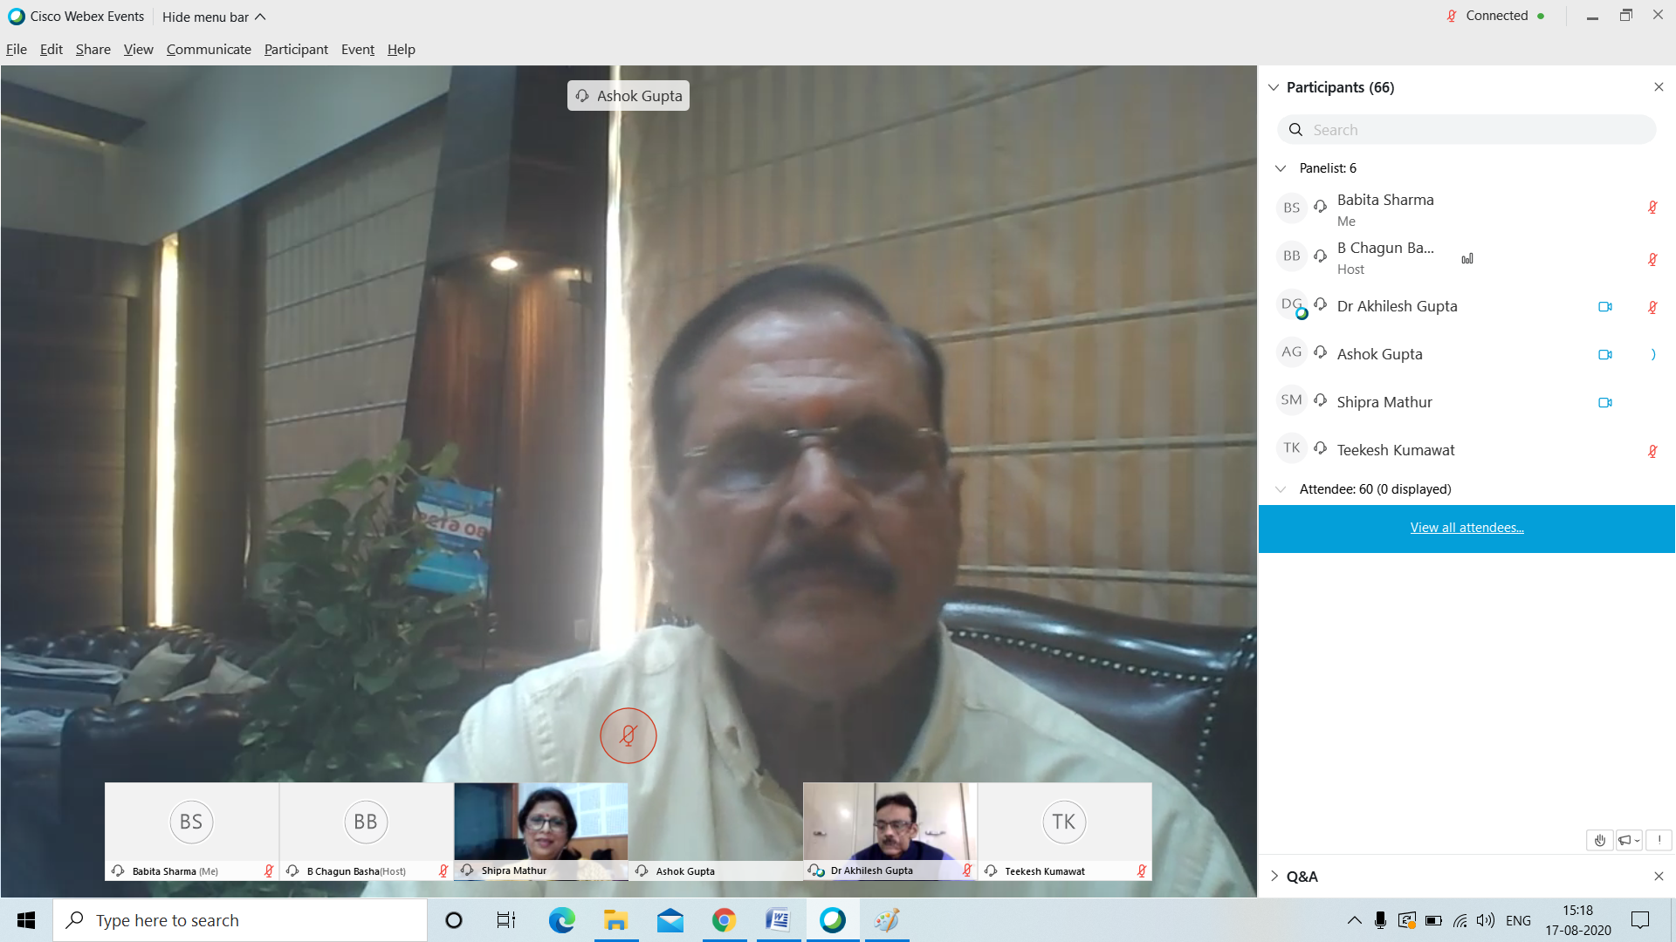Click the raise hand icon button

1599,840
